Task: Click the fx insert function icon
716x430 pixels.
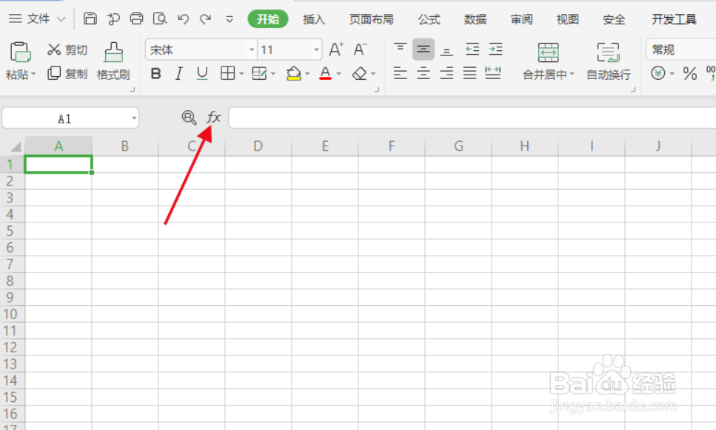Action: coord(214,117)
